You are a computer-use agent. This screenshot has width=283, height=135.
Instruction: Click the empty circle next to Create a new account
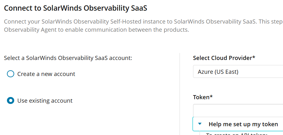pos(11,74)
